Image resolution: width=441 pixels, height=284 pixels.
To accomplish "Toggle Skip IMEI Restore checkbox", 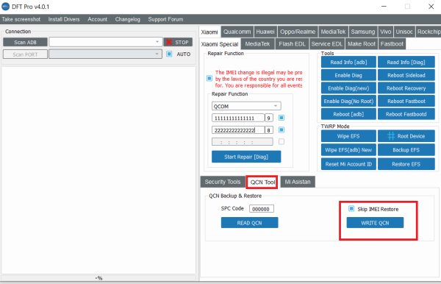I will click(x=351, y=208).
